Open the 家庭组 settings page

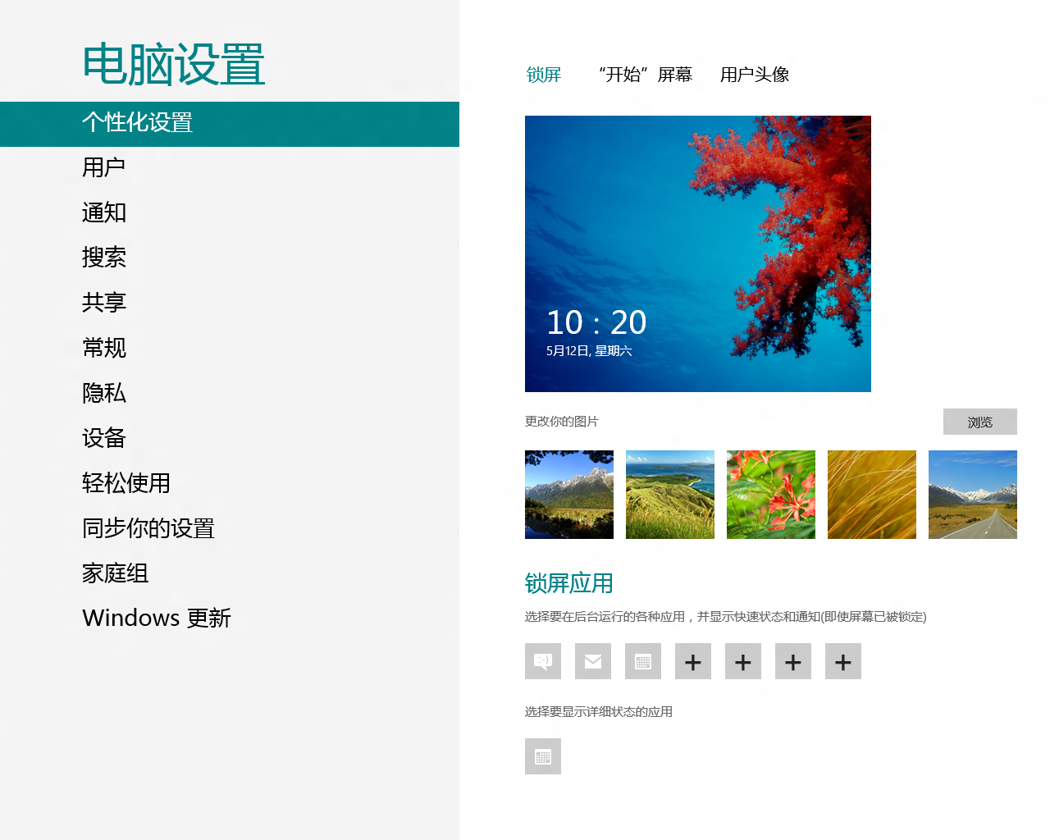[x=230, y=573]
